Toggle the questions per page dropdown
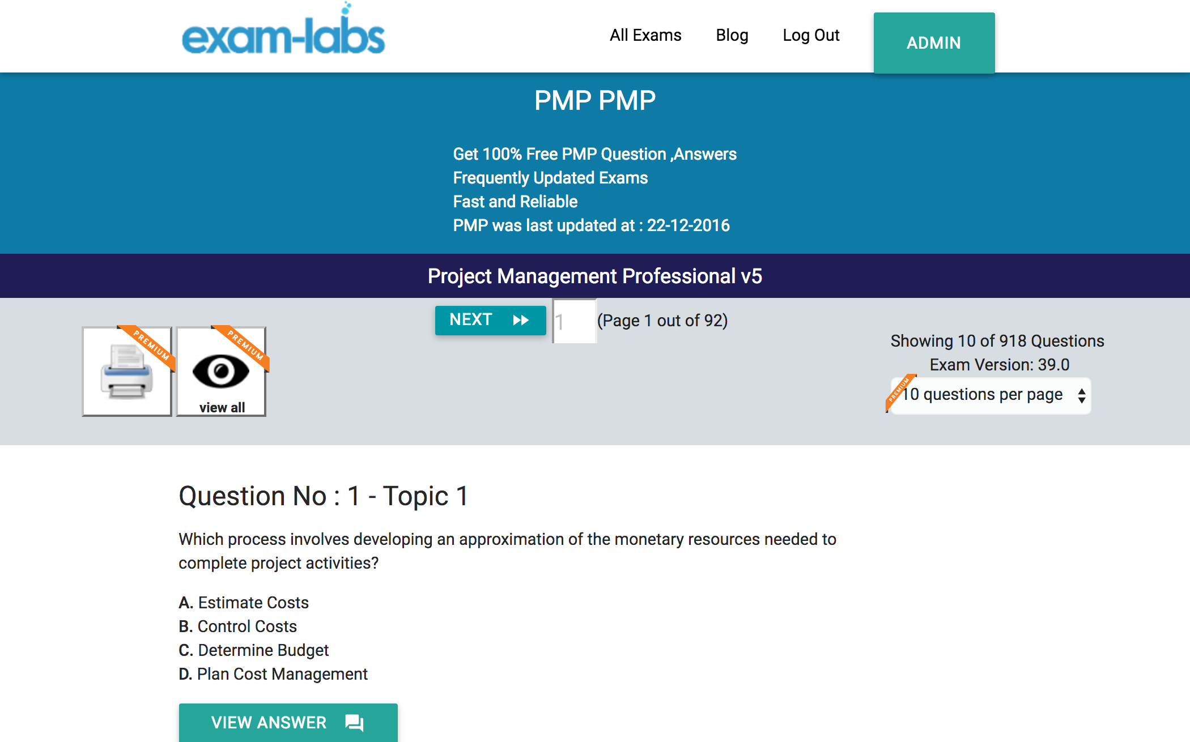Viewport: 1190px width, 742px height. point(989,394)
